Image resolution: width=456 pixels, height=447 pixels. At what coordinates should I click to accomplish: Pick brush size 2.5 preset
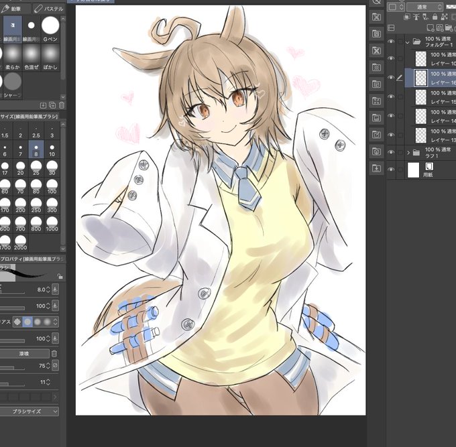[36, 131]
